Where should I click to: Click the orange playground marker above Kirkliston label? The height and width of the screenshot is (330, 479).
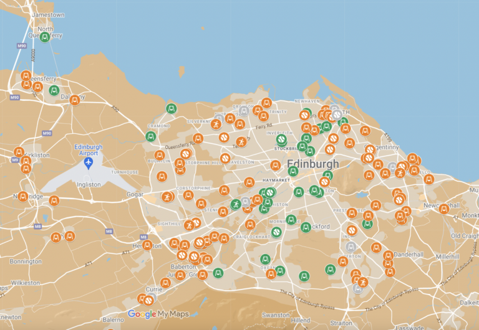[19, 152]
